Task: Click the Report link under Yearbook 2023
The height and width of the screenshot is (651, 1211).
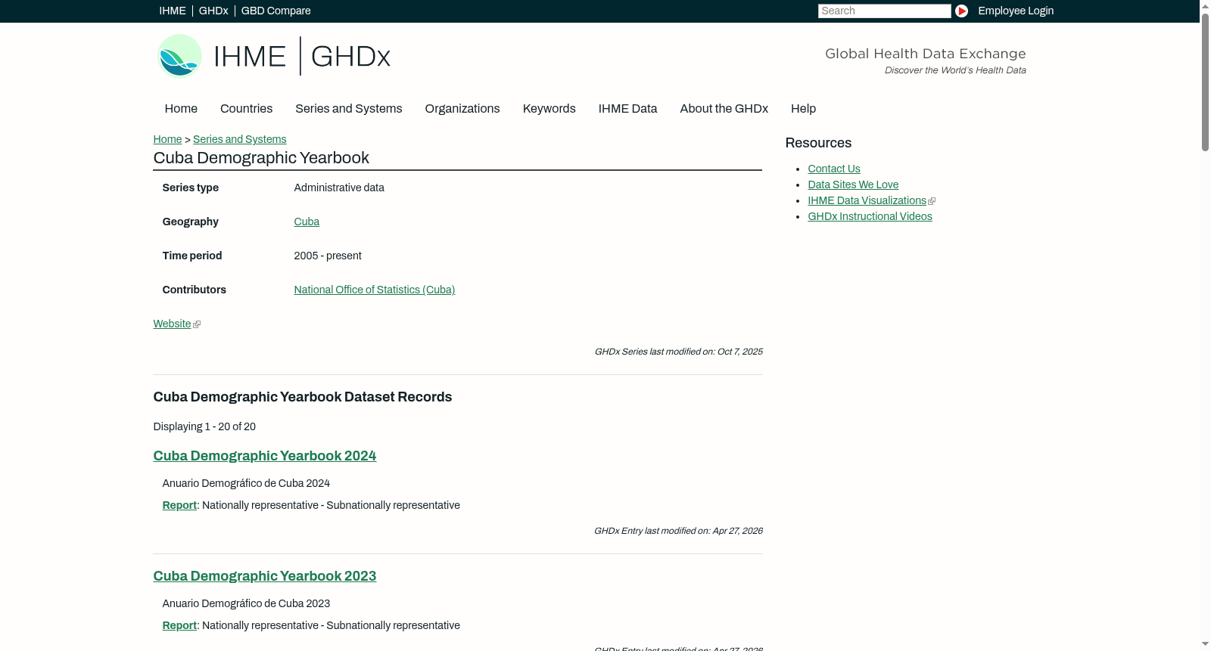Action: (x=179, y=625)
